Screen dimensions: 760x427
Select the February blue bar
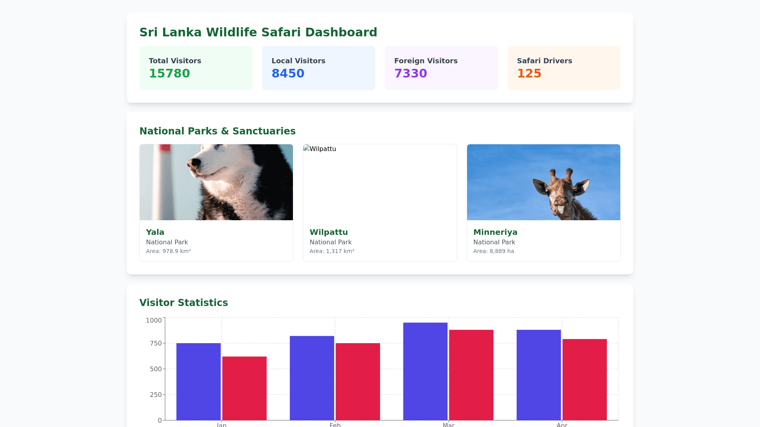(x=312, y=378)
